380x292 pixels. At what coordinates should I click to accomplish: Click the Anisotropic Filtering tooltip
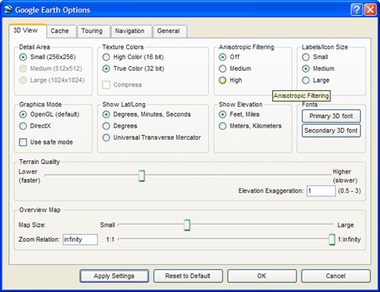[301, 96]
